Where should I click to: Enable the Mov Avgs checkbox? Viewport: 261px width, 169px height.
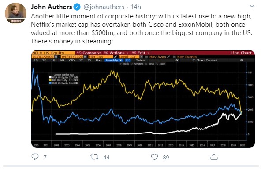click(x=147, y=57)
